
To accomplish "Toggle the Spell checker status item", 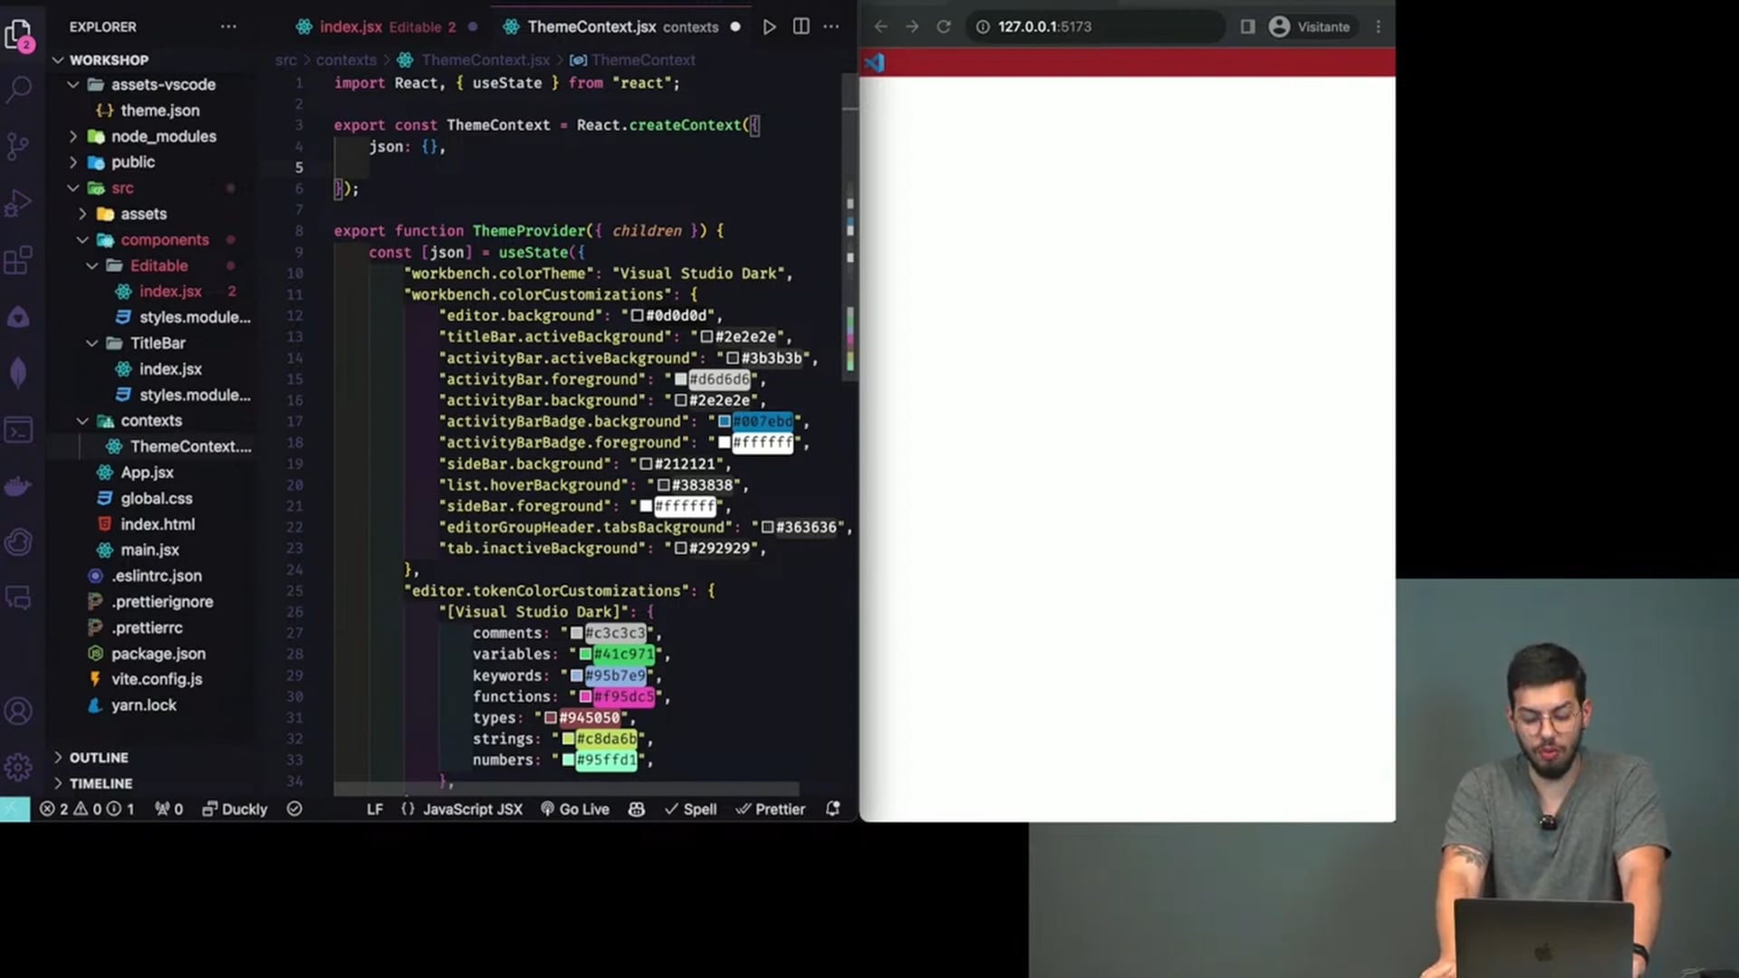I will [690, 809].
